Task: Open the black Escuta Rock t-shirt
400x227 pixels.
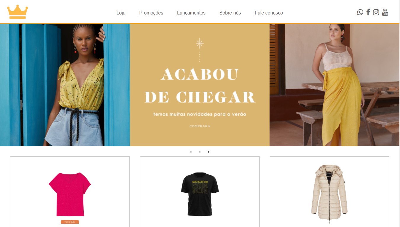Action: (200, 194)
